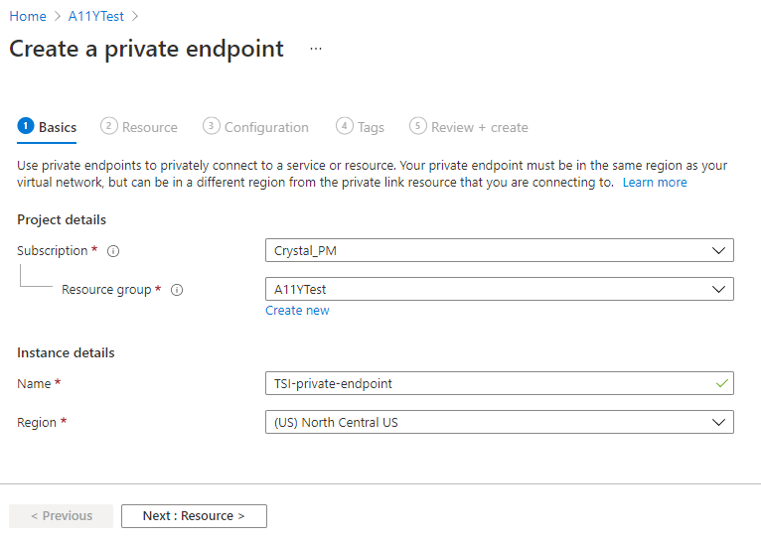Click the Subscription info icon
This screenshot has height=541, width=761.
click(x=113, y=251)
